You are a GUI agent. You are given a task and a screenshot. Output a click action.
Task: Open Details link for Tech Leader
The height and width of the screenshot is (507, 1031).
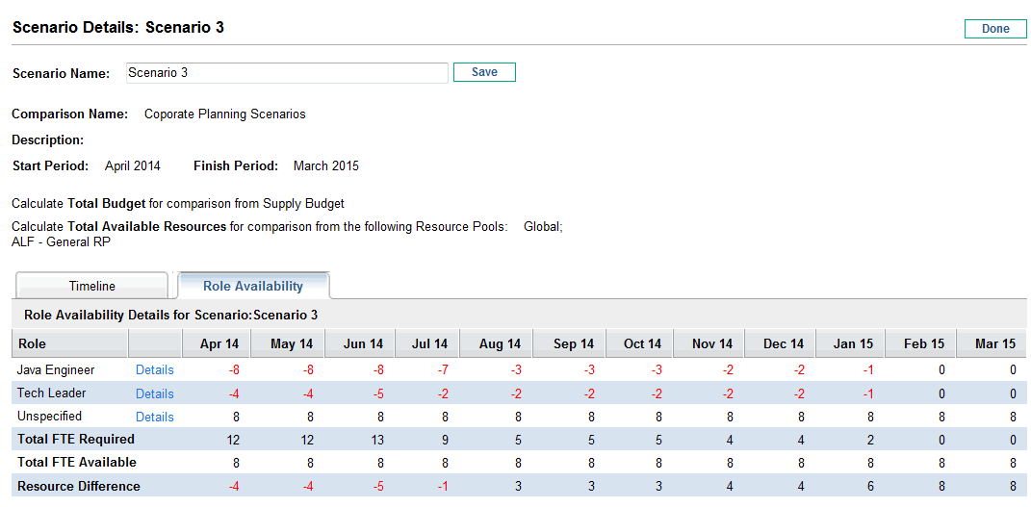154,393
